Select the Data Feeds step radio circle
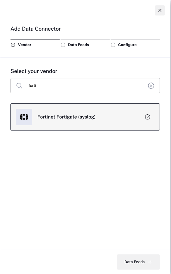This screenshot has height=274, width=171. [63, 45]
